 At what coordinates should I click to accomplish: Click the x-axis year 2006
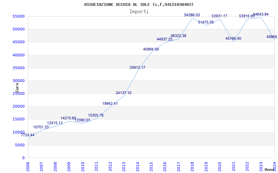[x=28, y=166]
